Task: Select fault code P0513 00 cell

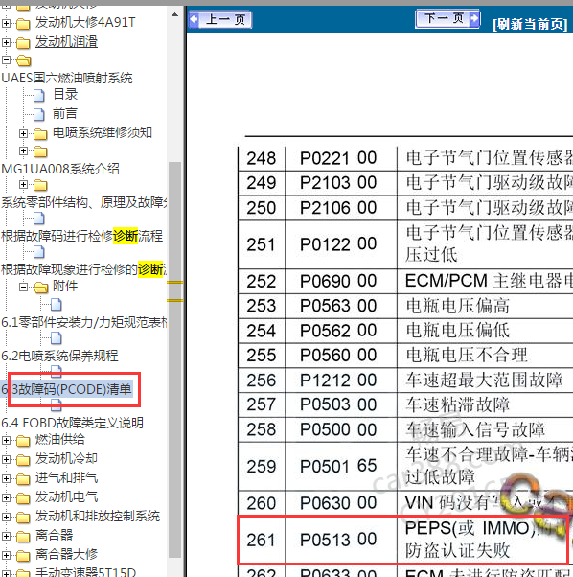Action: pos(341,540)
